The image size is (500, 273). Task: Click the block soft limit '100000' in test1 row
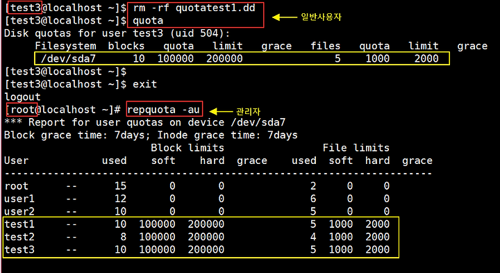pyautogui.click(x=157, y=224)
